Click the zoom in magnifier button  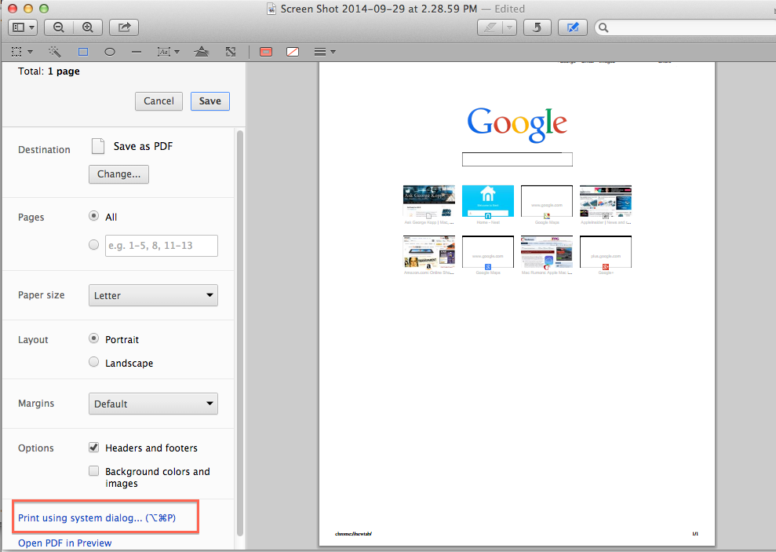[88, 27]
